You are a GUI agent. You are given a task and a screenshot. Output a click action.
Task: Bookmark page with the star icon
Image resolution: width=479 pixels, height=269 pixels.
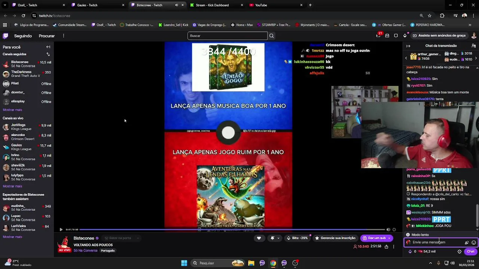tap(430, 16)
